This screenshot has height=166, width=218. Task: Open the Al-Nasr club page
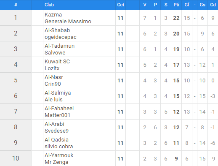(x=54, y=77)
